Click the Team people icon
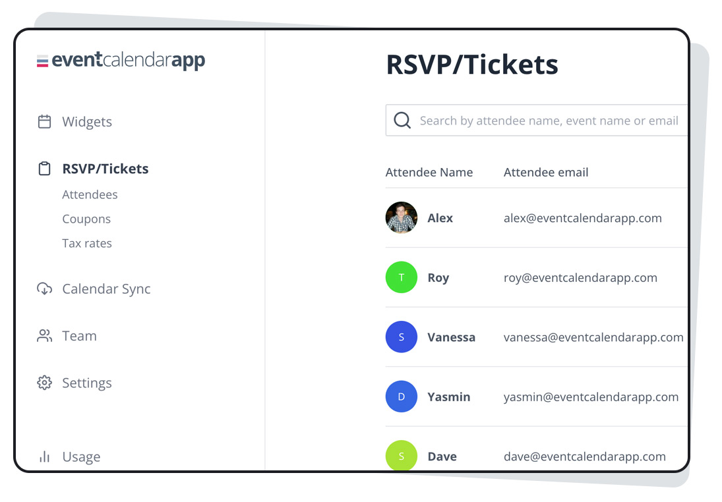This screenshot has height=502, width=722. 44,335
